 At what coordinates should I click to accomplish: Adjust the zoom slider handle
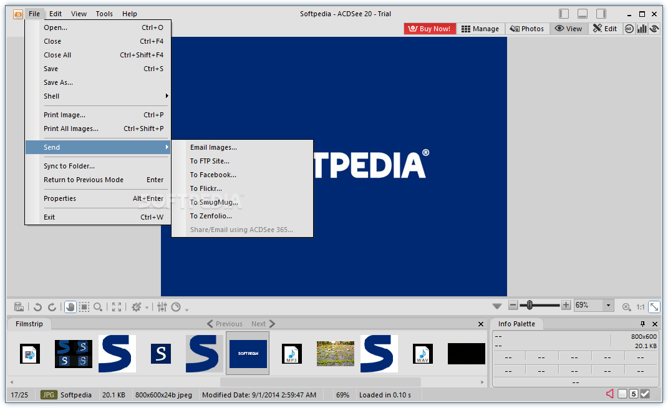click(x=529, y=305)
